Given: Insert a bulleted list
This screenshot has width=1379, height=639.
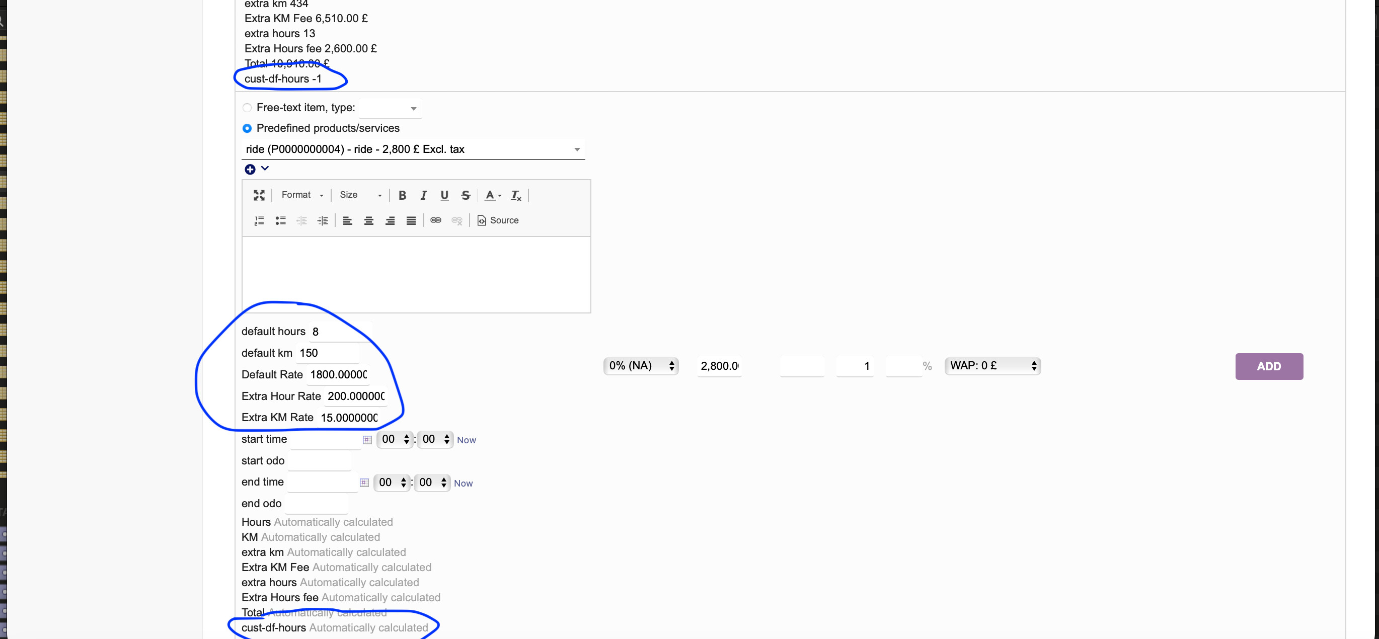Looking at the screenshot, I should click(x=280, y=220).
